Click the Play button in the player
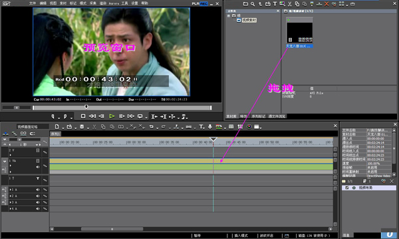Viewport: 399px width, 239px height. coord(112,116)
